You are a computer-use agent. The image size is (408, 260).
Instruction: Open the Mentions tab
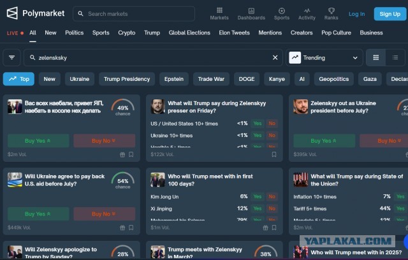(x=270, y=32)
